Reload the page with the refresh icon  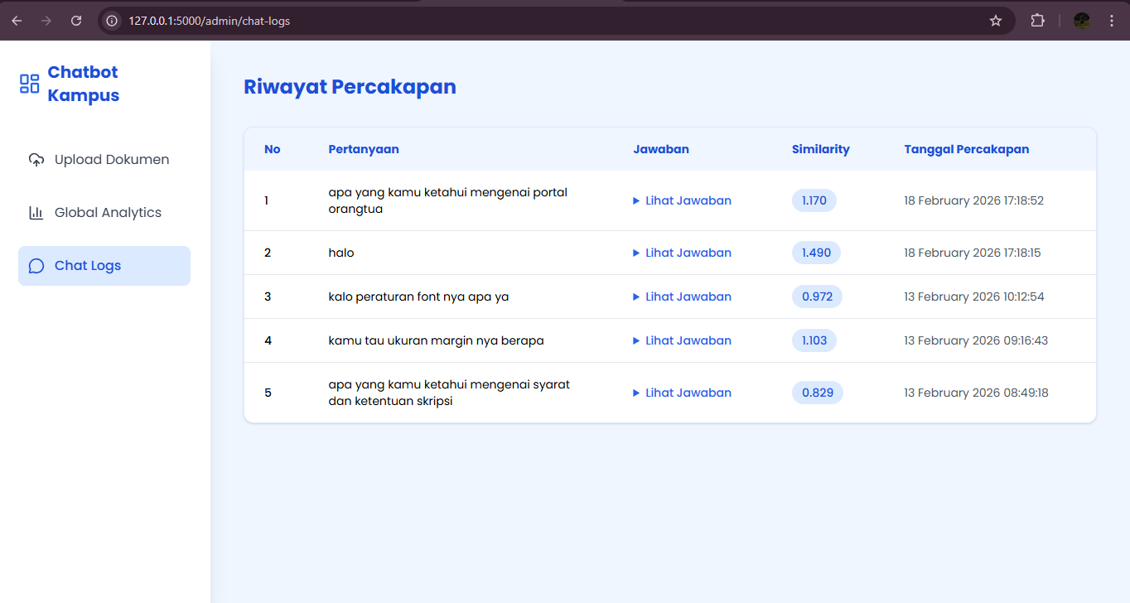75,20
